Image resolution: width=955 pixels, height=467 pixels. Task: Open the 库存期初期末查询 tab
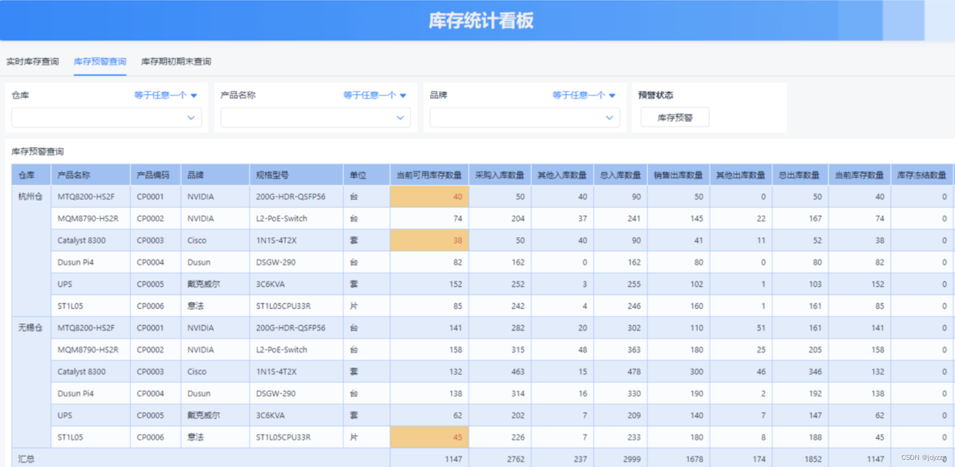[x=176, y=61]
